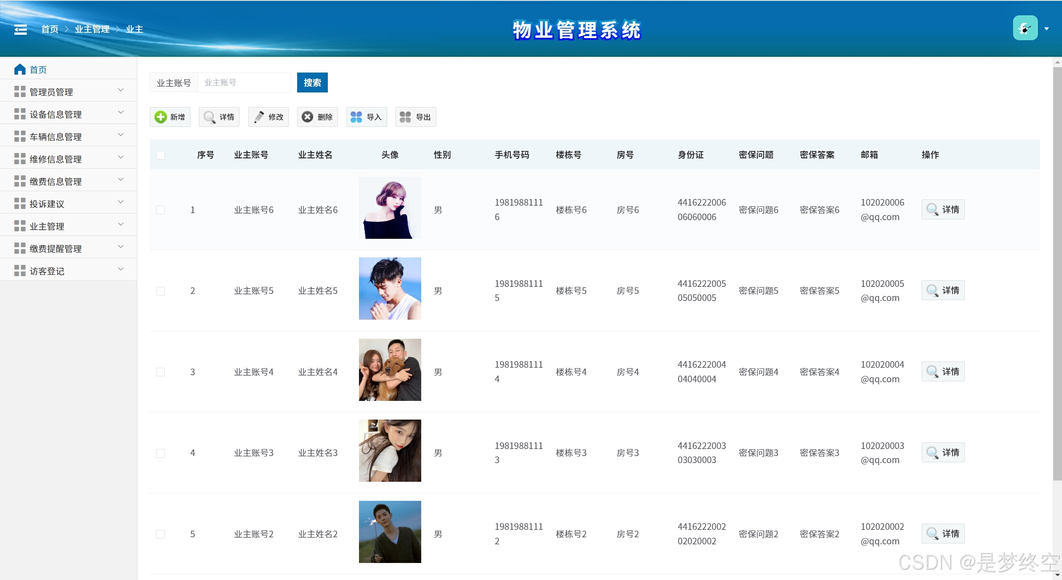Click the toolbar 详情 magnifier icon

point(210,117)
